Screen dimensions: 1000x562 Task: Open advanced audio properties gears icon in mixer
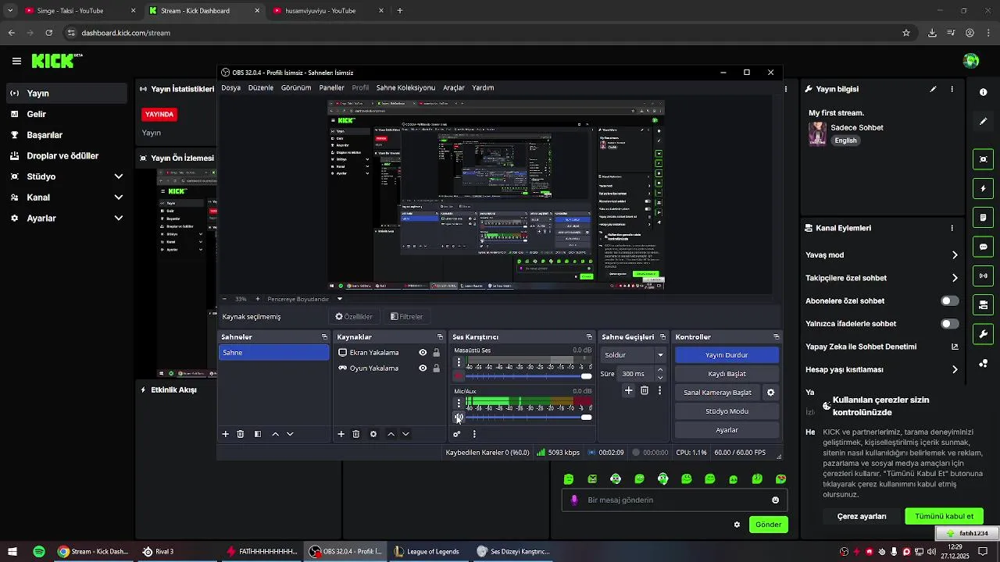457,434
